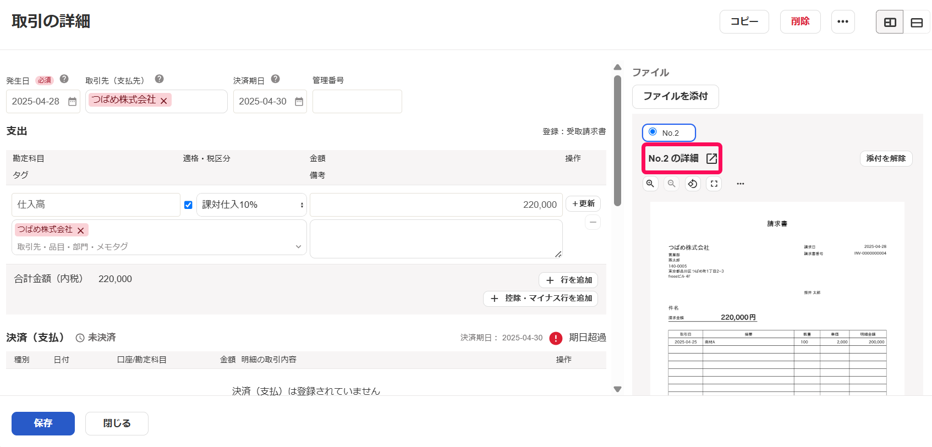932x447 pixels.
Task: Focus the 管理番号 input field
Action: click(357, 102)
